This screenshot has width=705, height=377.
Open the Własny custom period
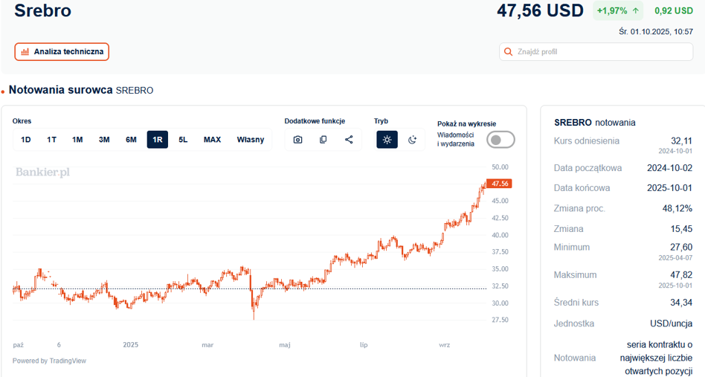pos(250,140)
